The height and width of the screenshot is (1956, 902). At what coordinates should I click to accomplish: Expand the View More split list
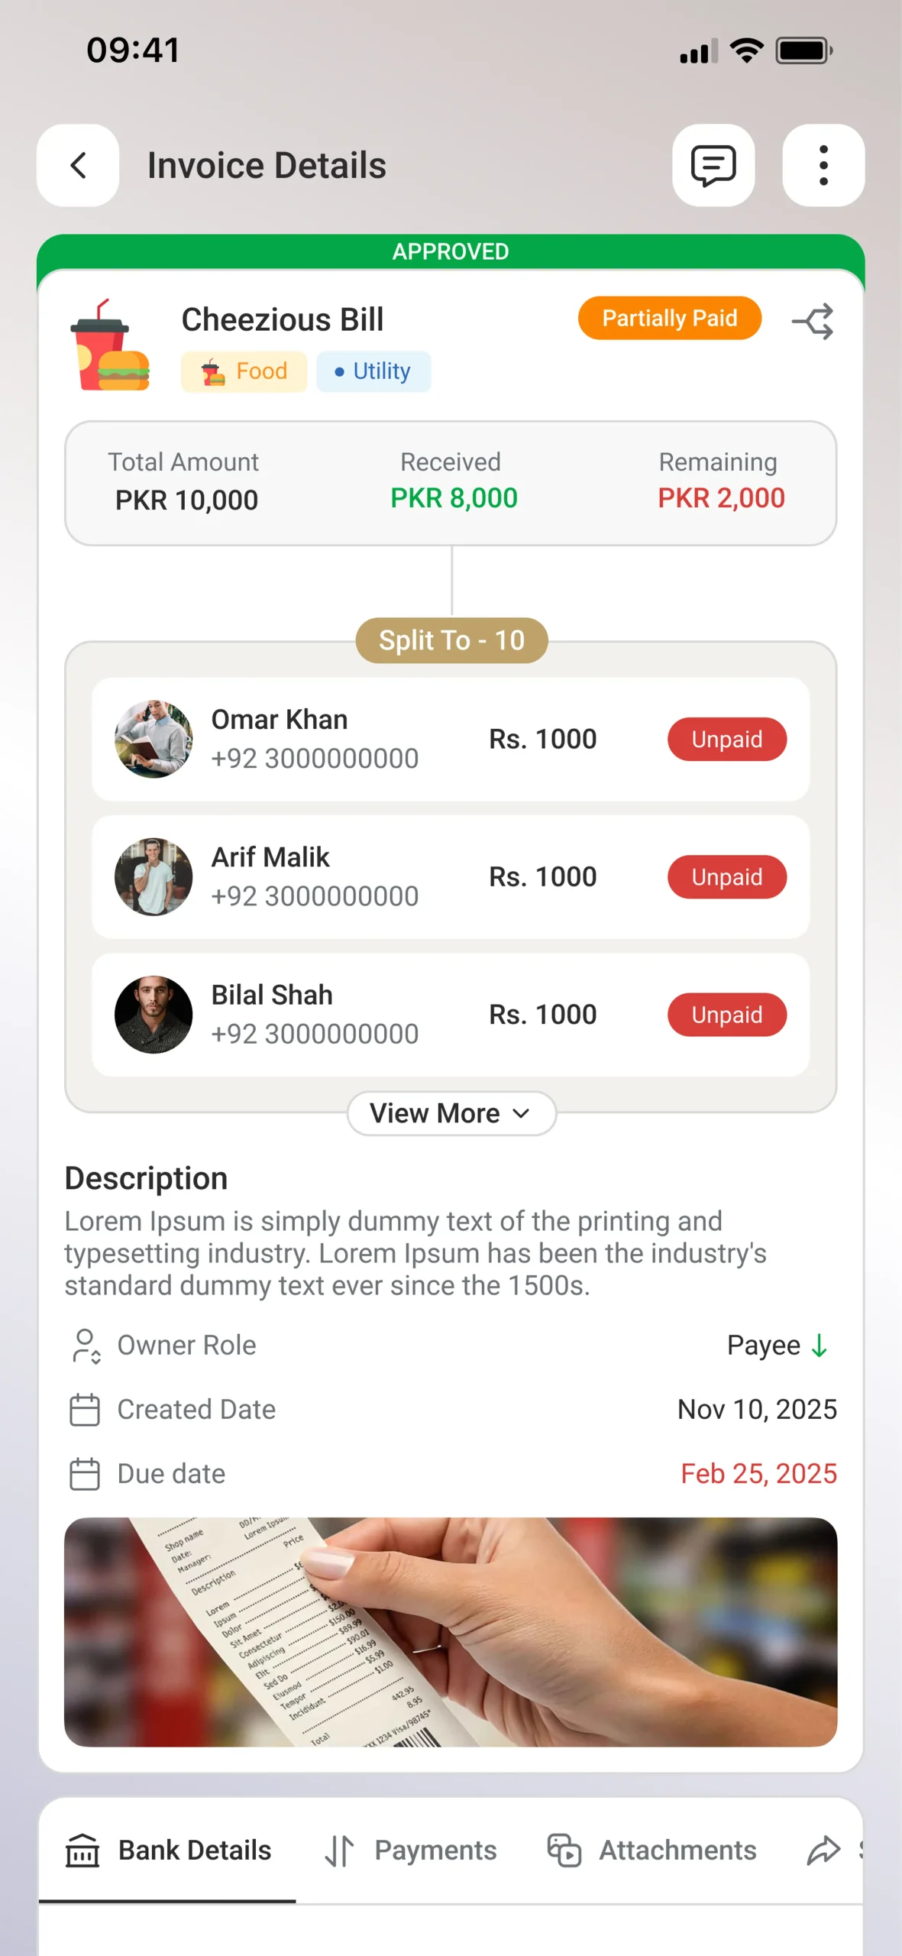451,1113
